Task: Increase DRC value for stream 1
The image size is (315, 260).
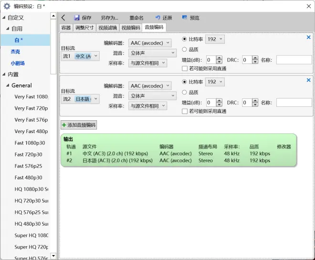Action: (255, 58)
